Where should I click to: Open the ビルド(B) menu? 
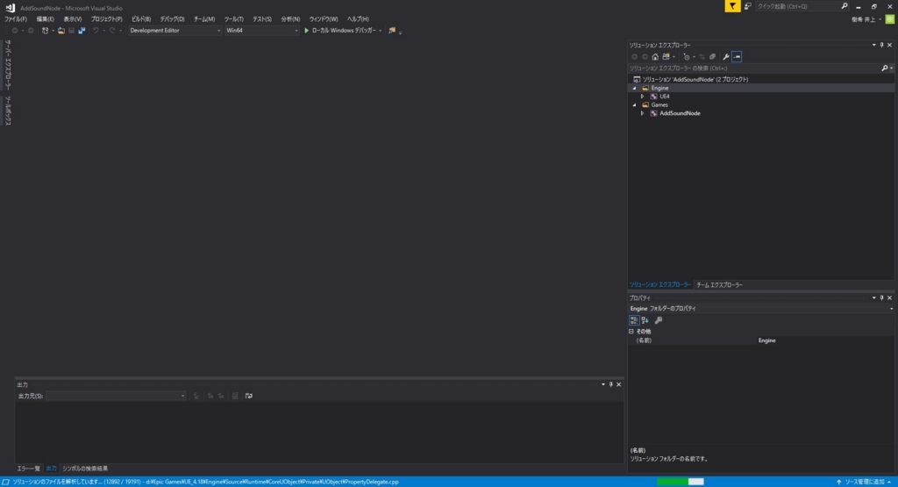pyautogui.click(x=141, y=19)
